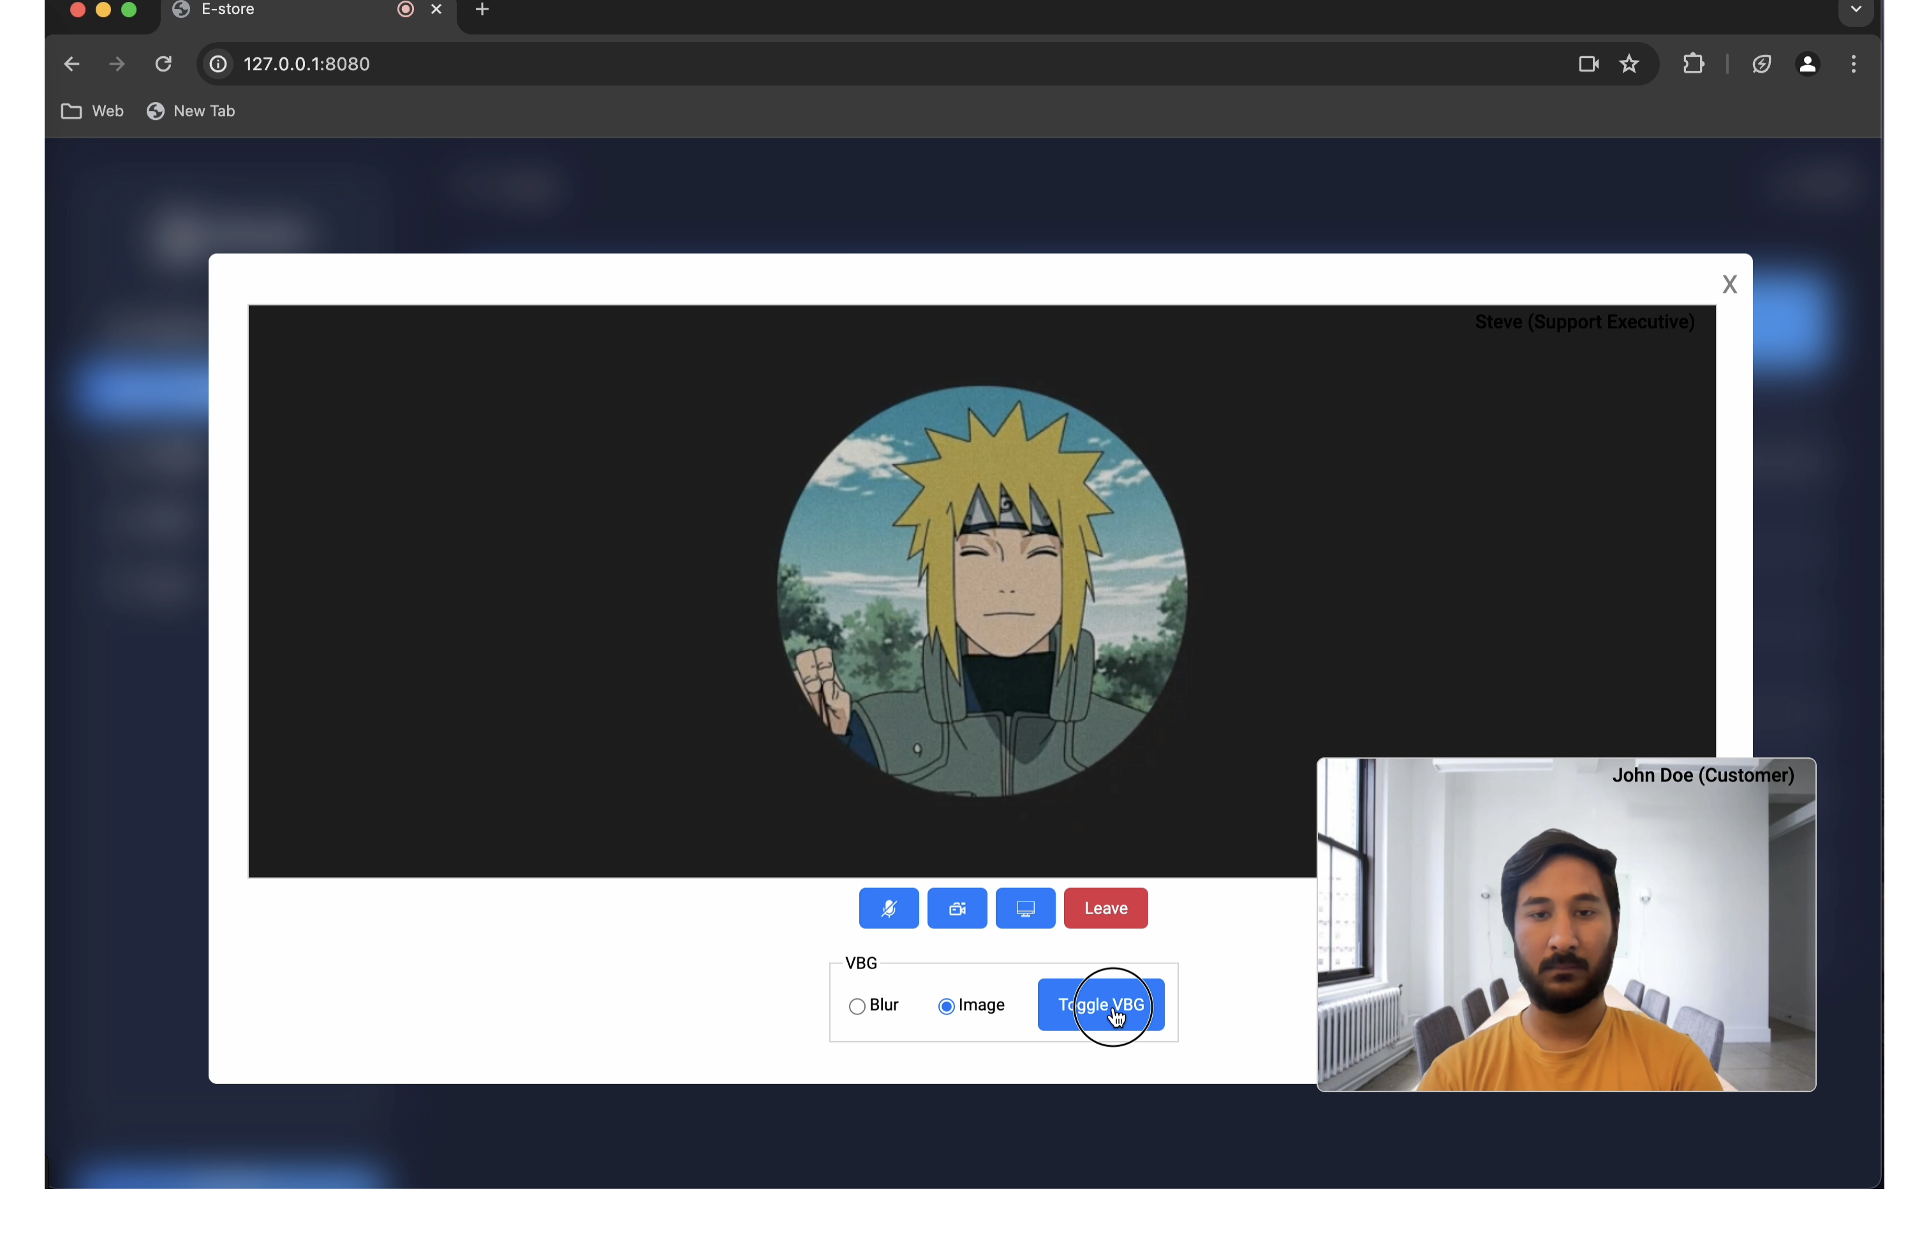This screenshot has height=1253, width=1929.
Task: Click the browser reload icon
Action: (x=163, y=64)
